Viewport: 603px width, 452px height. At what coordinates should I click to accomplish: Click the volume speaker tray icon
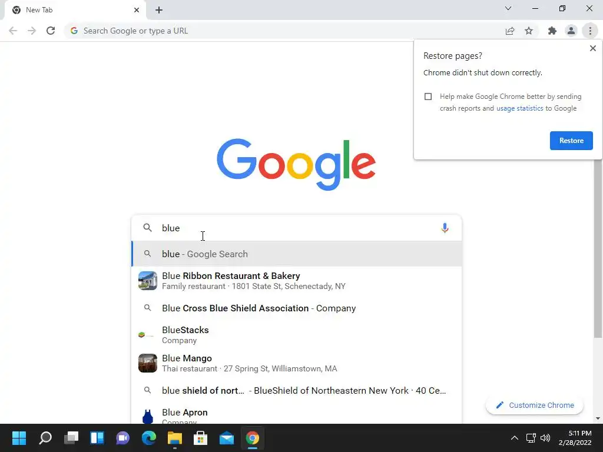tap(545, 438)
